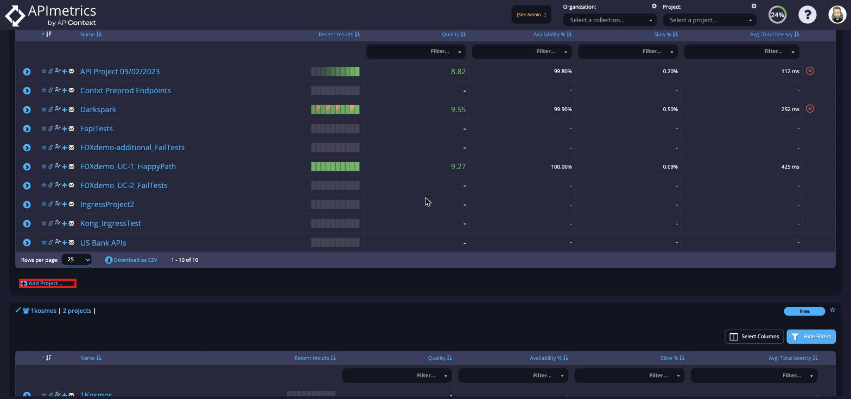The height and width of the screenshot is (399, 851).
Task: Open the Select a collection dropdown
Action: (x=610, y=20)
